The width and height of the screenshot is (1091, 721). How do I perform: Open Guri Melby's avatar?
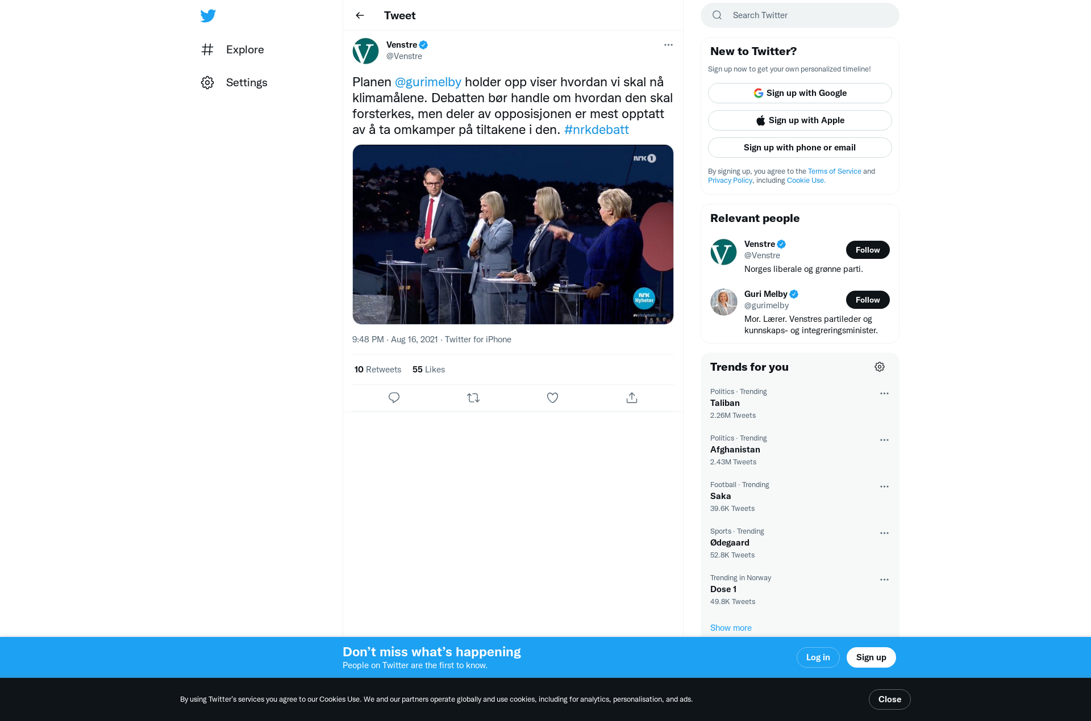[x=723, y=301]
